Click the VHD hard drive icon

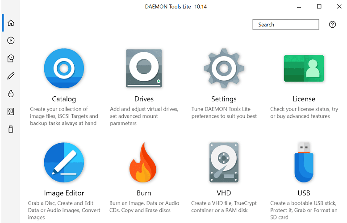tap(224, 162)
